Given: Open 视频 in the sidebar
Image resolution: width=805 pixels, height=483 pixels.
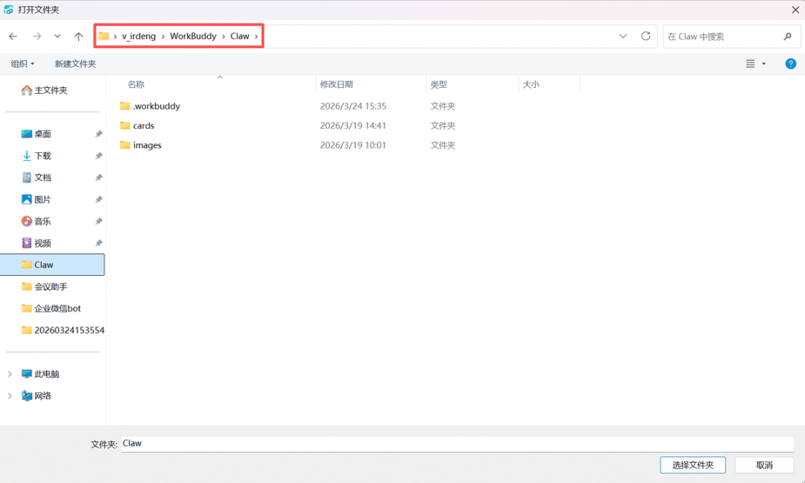Looking at the screenshot, I should (42, 243).
